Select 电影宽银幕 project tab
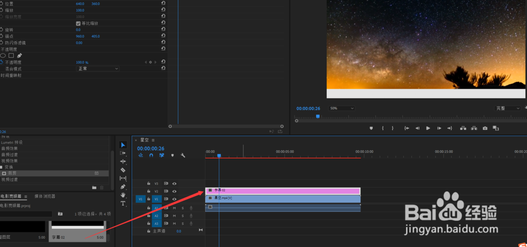The width and height of the screenshot is (527, 247). 11,196
